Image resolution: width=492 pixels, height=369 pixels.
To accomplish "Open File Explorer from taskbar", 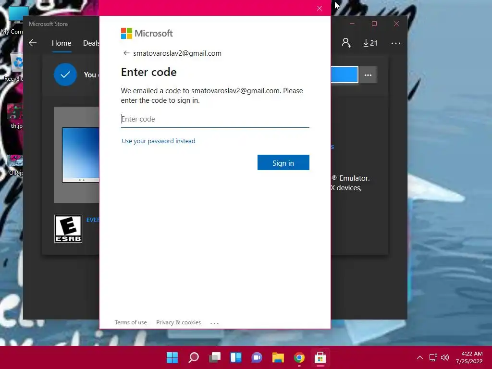I will tap(278, 357).
